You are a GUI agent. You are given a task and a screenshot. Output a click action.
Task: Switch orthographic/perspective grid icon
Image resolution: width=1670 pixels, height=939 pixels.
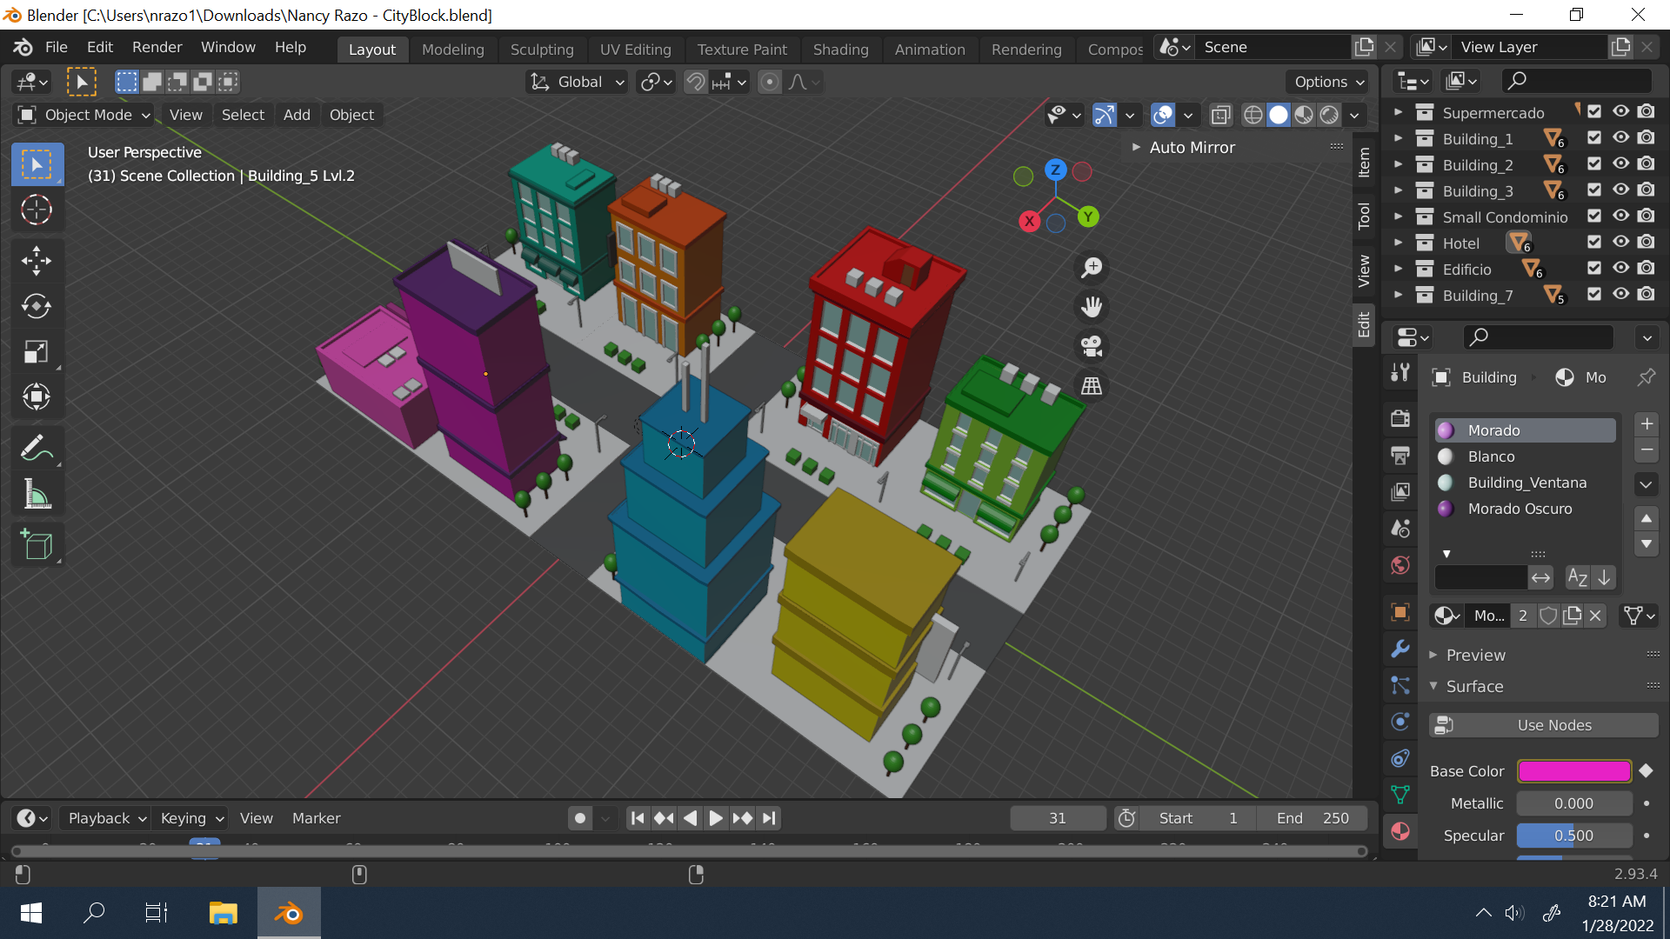(1091, 385)
